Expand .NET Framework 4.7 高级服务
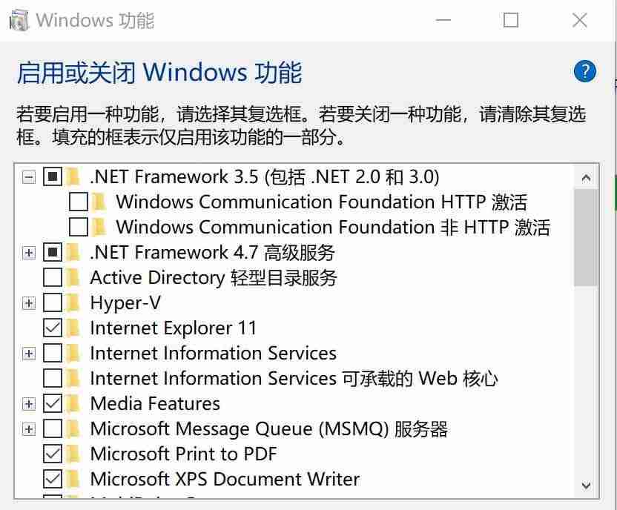The height and width of the screenshot is (510, 617). 27,252
